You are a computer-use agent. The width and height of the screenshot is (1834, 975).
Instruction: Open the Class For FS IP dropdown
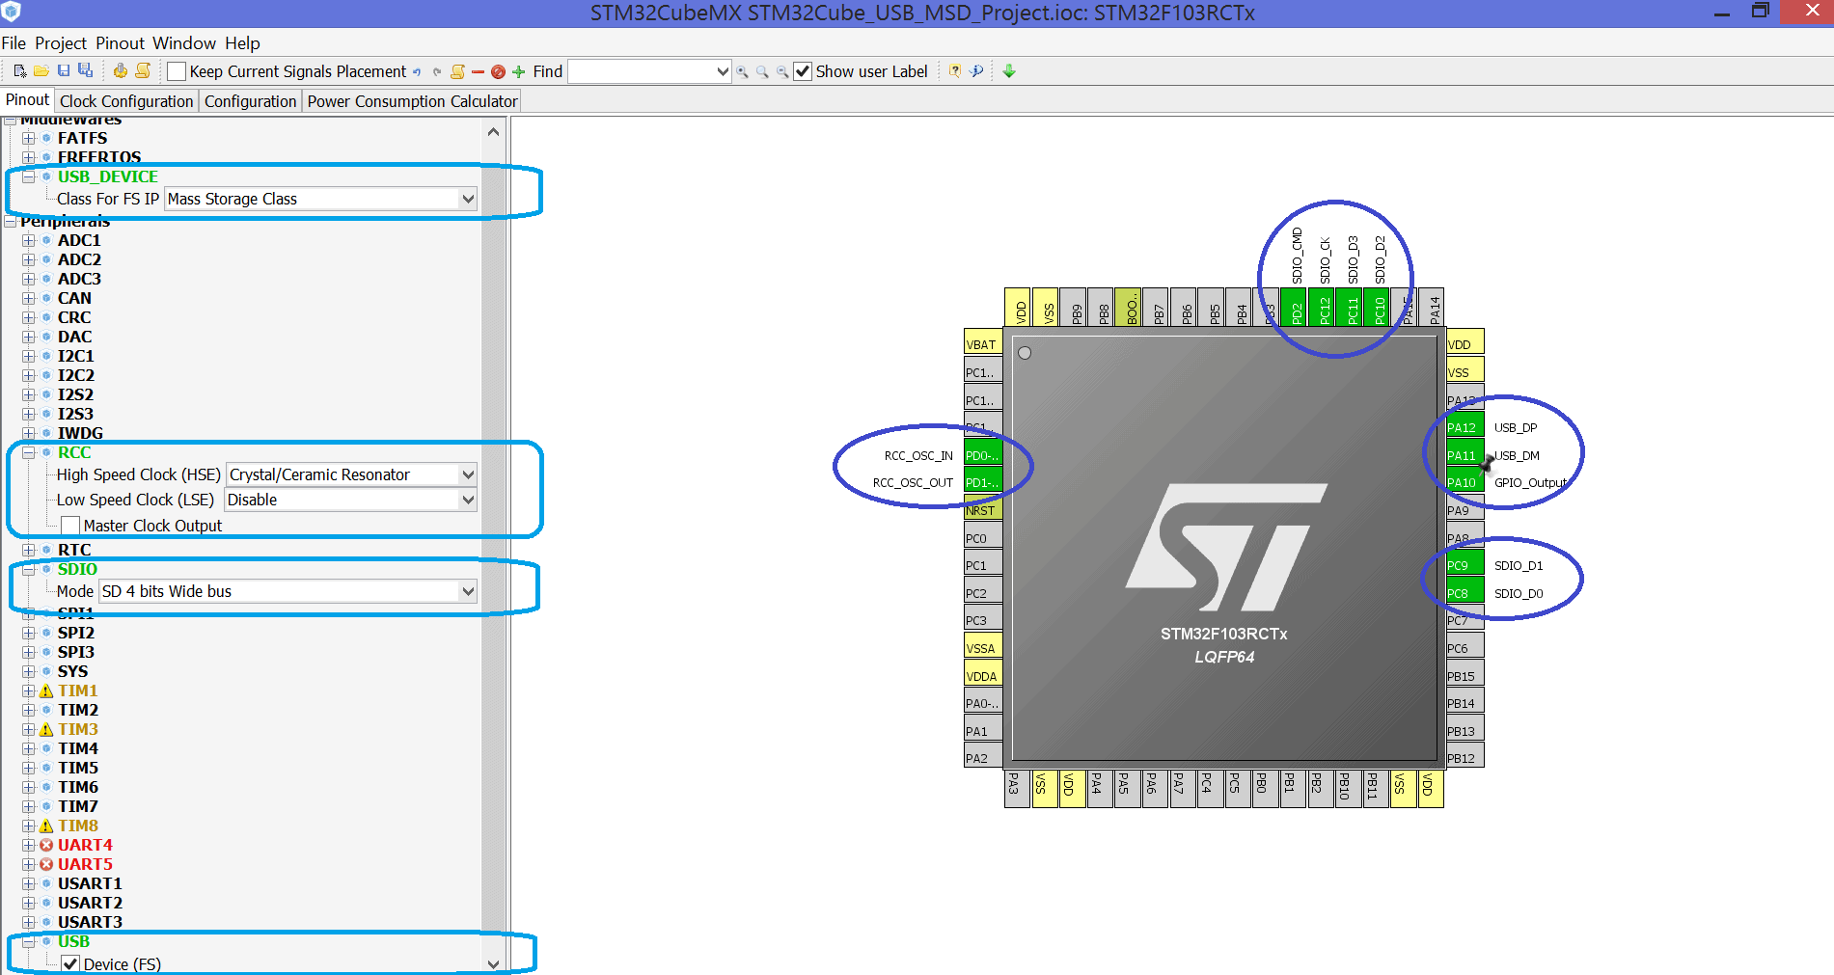point(467,199)
